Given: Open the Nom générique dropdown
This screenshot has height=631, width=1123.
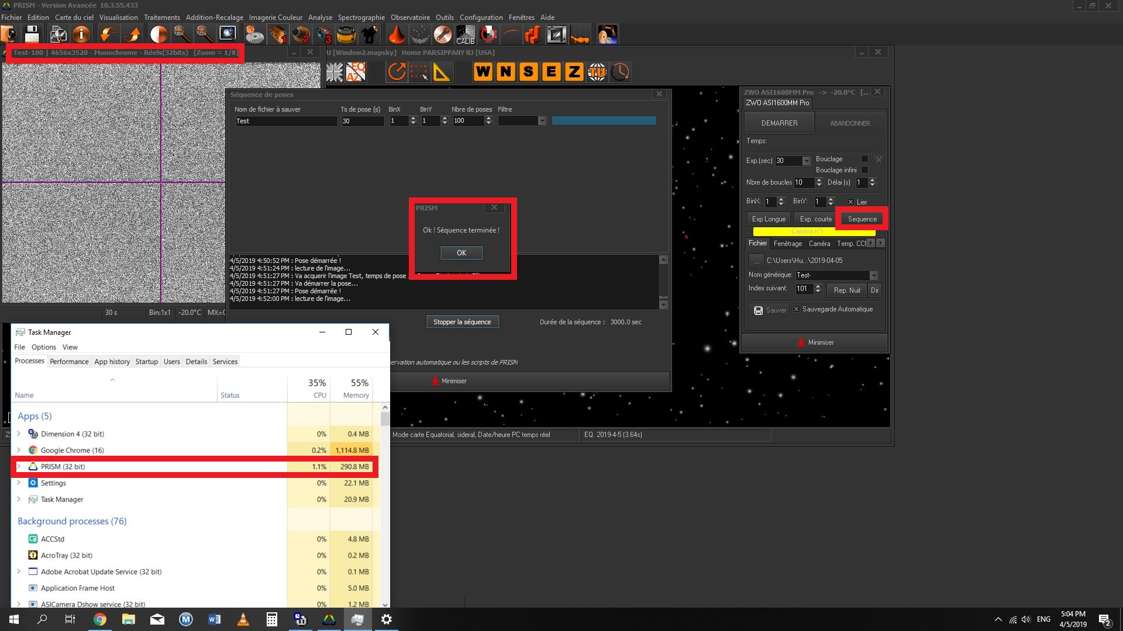Looking at the screenshot, I should [874, 275].
